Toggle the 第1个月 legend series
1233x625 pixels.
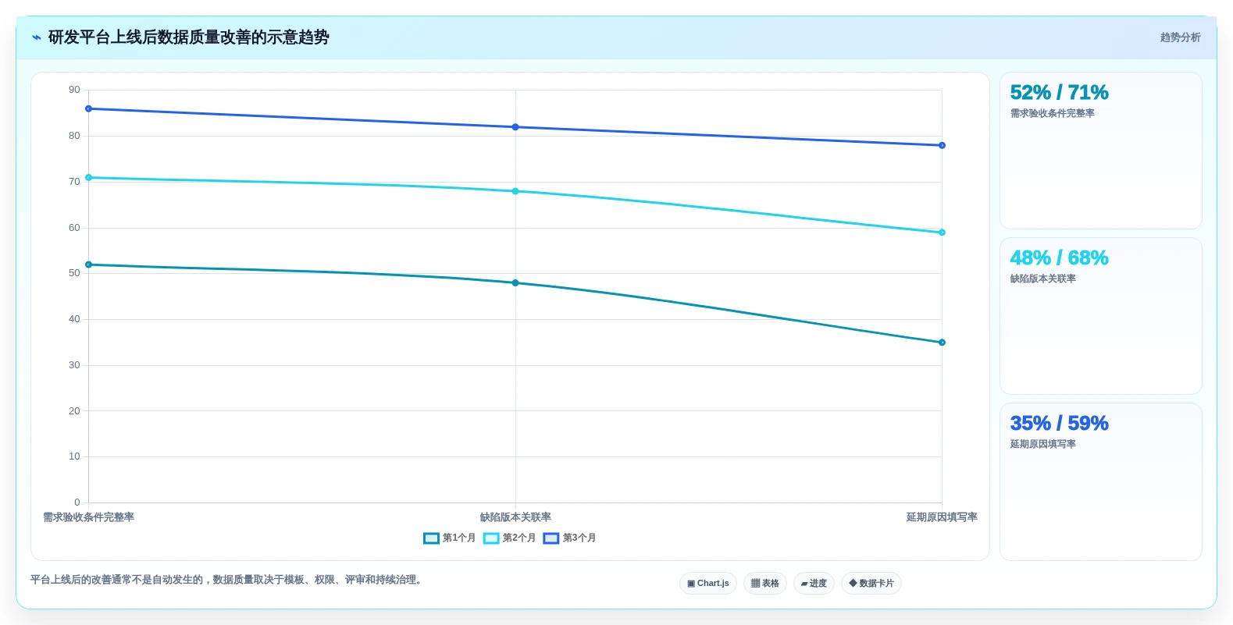coord(450,538)
